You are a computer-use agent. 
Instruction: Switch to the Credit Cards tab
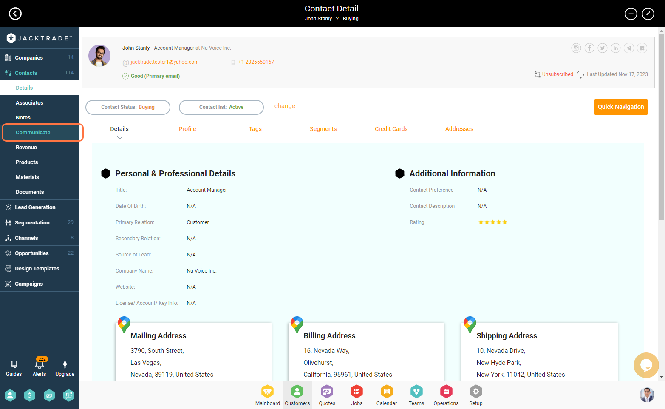pyautogui.click(x=391, y=129)
